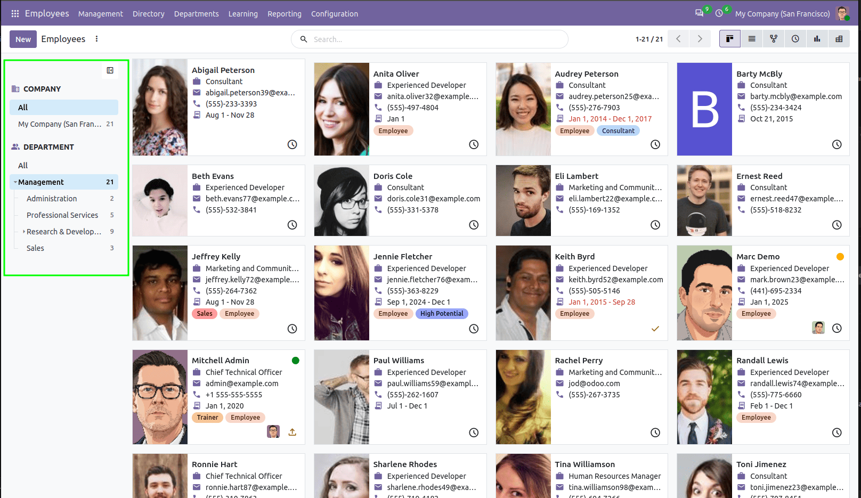The height and width of the screenshot is (498, 861).
Task: Open the Management menu
Action: (101, 14)
